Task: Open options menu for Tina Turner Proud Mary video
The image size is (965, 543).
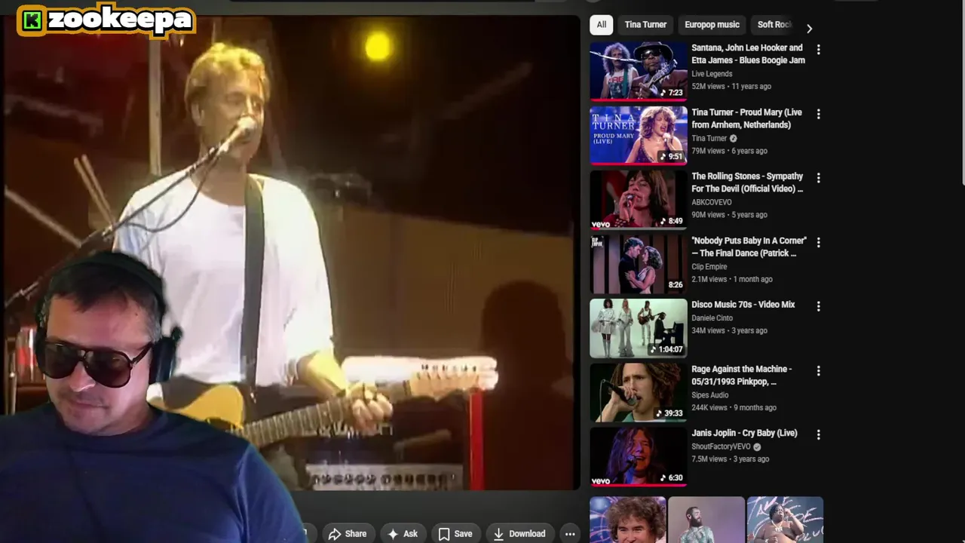Action: click(x=818, y=114)
